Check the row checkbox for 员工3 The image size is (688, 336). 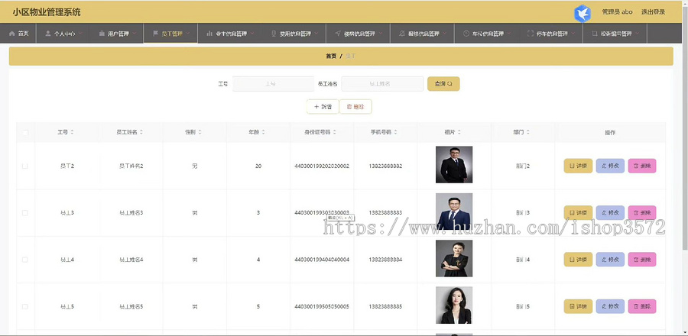pos(25,213)
